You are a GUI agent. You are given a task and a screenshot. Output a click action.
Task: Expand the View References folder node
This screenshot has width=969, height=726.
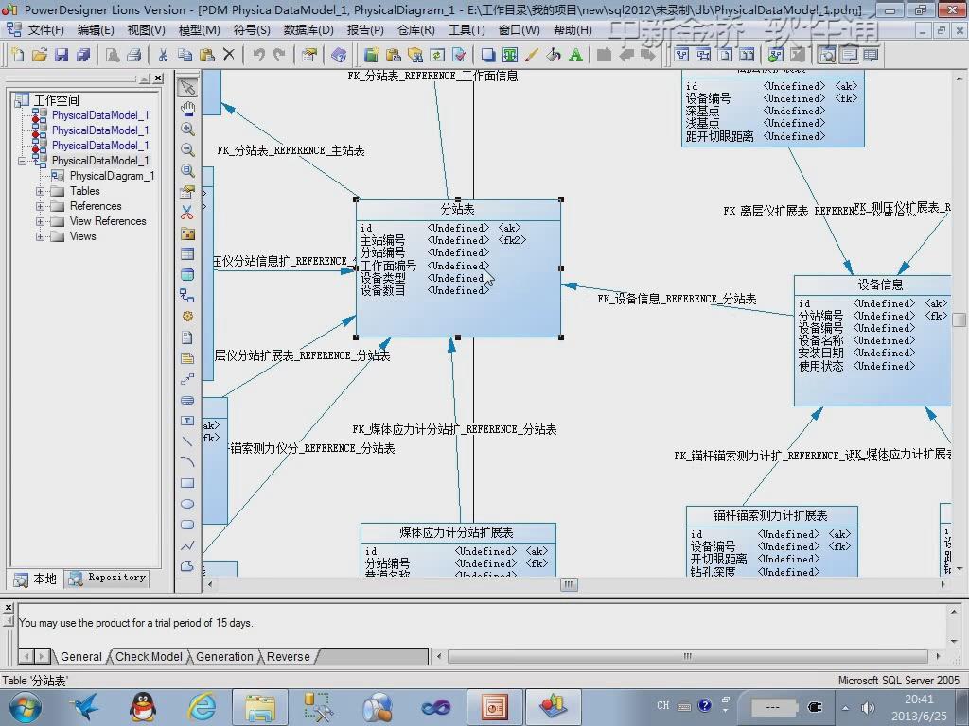40,221
